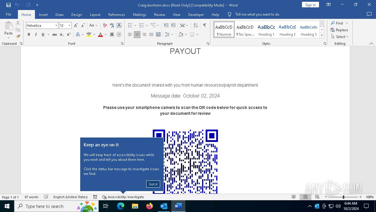
Task: Toggle Superscript formatting
Action: (69, 34)
